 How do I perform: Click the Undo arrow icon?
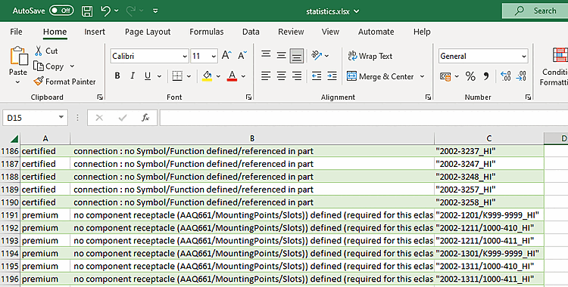105,11
